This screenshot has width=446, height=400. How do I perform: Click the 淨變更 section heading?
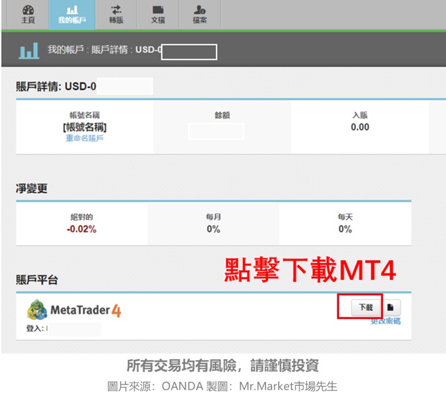coord(32,188)
